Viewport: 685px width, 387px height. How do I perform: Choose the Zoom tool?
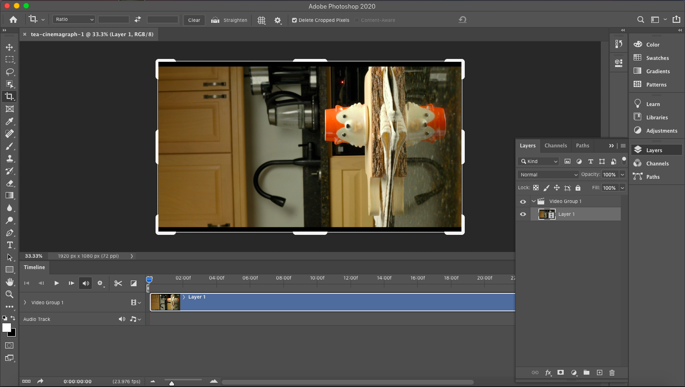coord(10,294)
